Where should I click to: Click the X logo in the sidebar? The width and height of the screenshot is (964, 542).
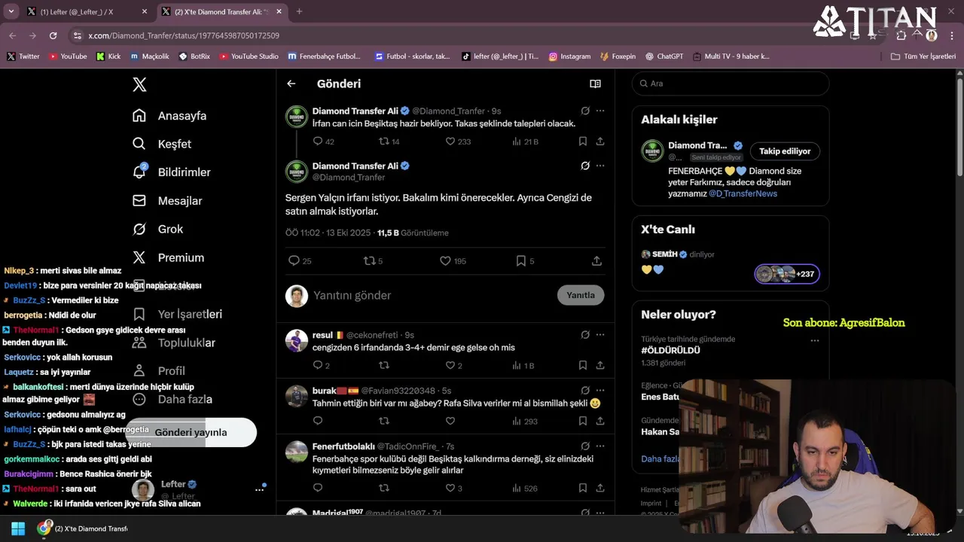pos(139,84)
